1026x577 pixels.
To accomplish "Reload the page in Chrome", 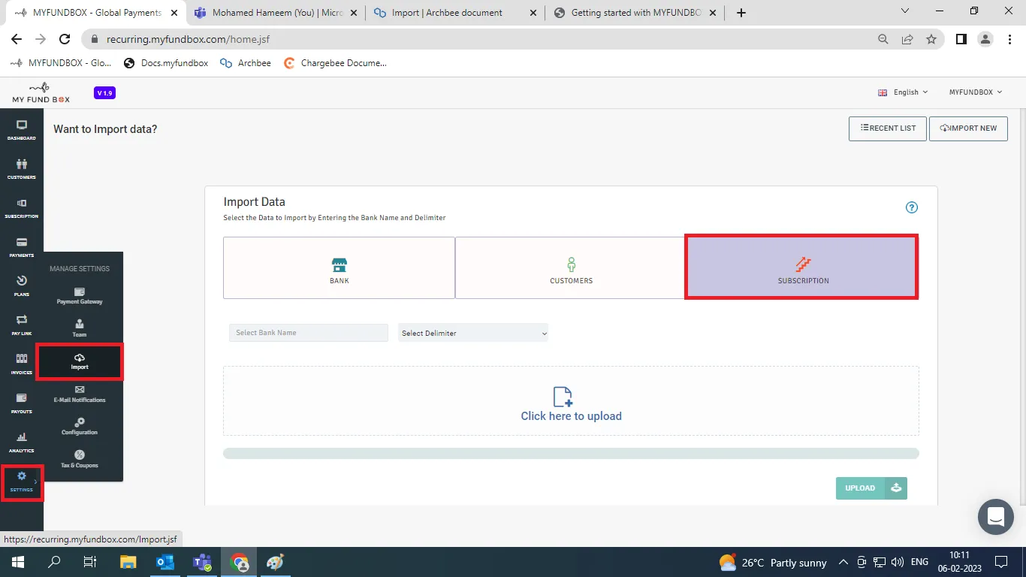I will (65, 39).
